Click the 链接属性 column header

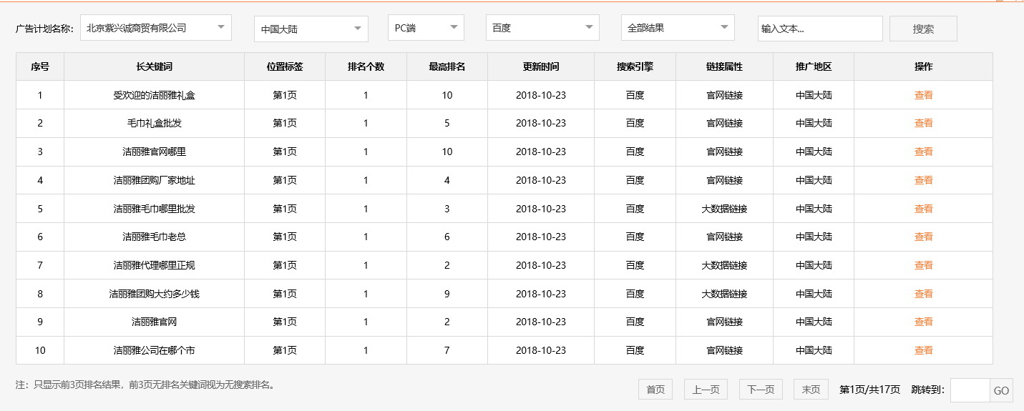click(x=725, y=66)
